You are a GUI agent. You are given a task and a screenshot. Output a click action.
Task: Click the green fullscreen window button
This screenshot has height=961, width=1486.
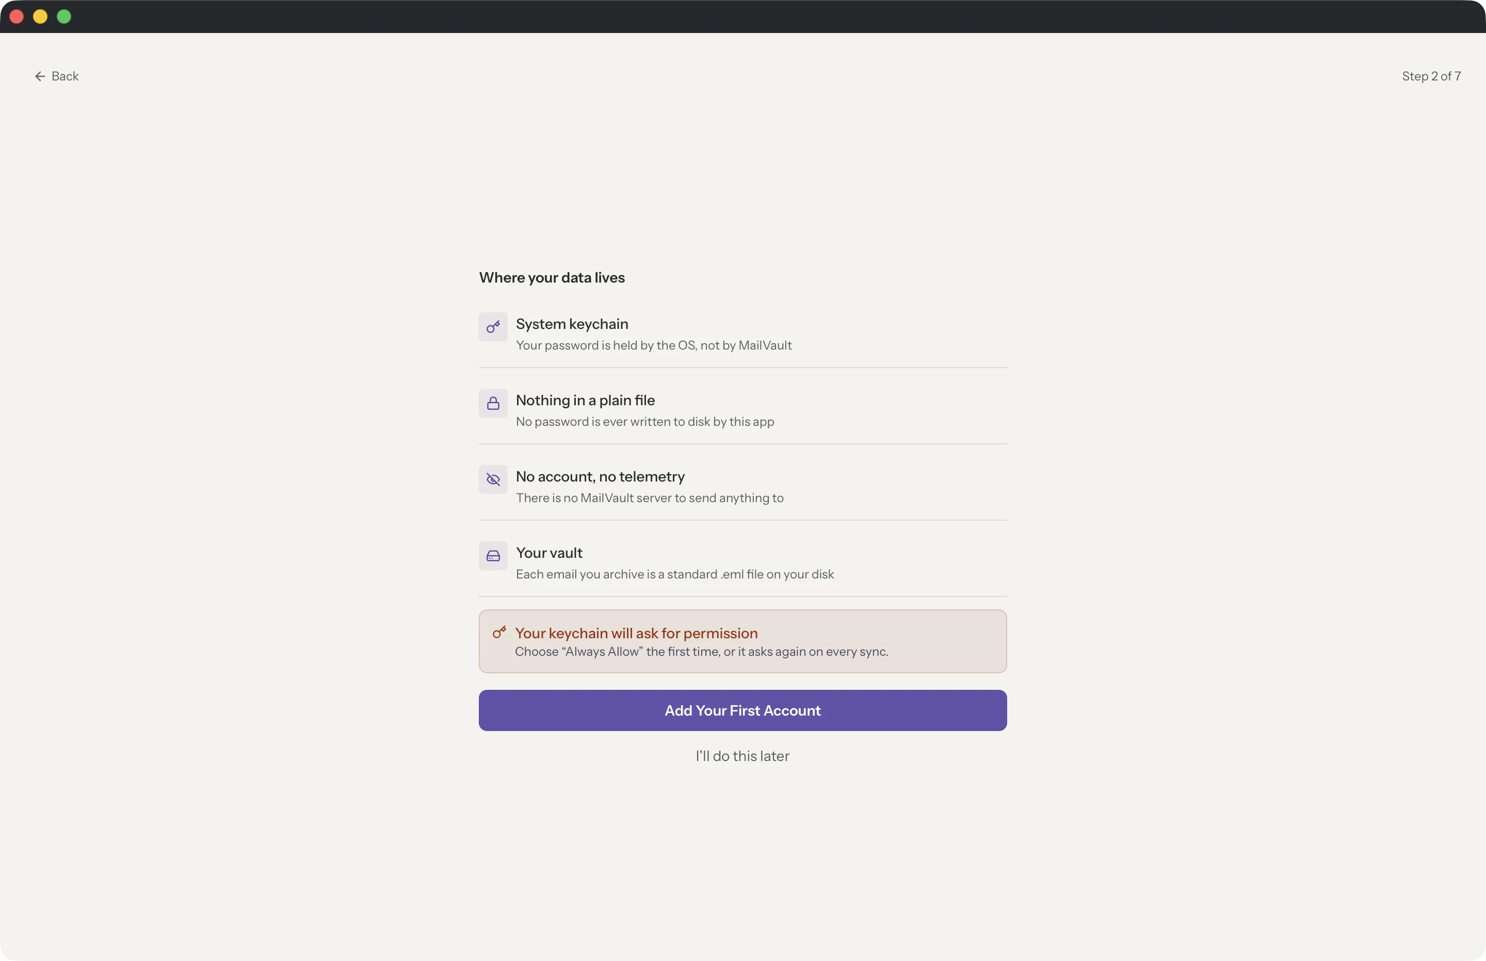coord(63,17)
